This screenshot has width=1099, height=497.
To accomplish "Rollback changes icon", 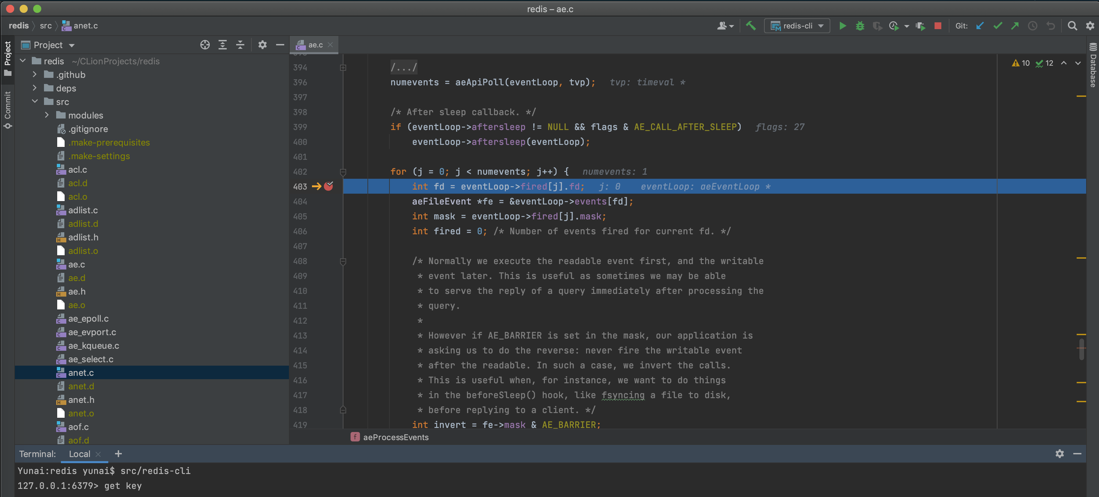I will (1050, 26).
